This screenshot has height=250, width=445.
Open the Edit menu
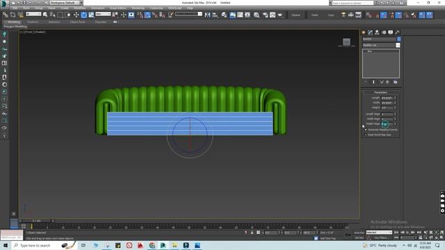click(15, 8)
